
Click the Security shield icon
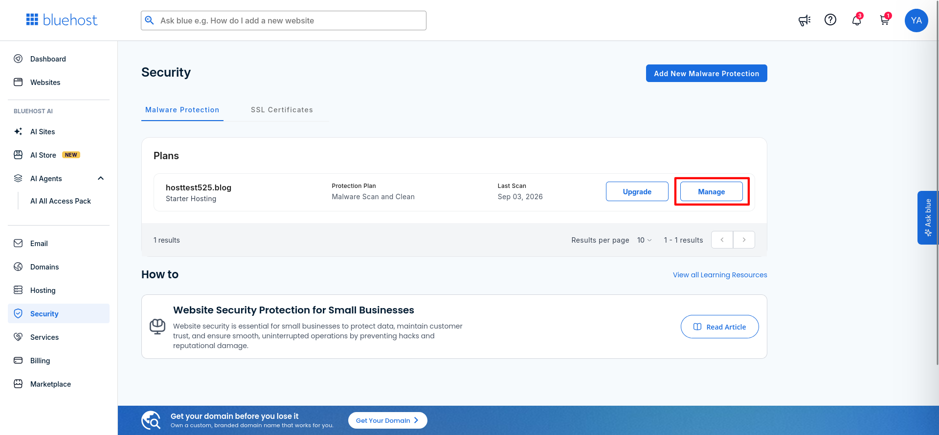pyautogui.click(x=18, y=313)
